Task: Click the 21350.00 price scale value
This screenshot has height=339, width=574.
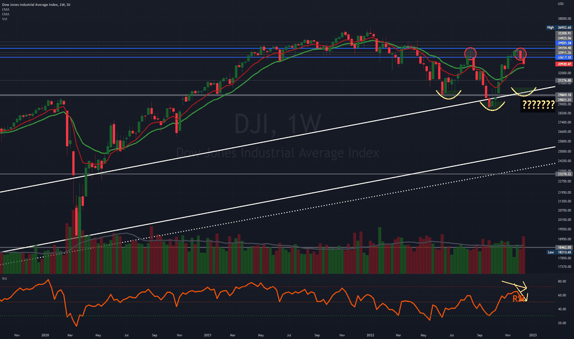Action: click(x=565, y=201)
